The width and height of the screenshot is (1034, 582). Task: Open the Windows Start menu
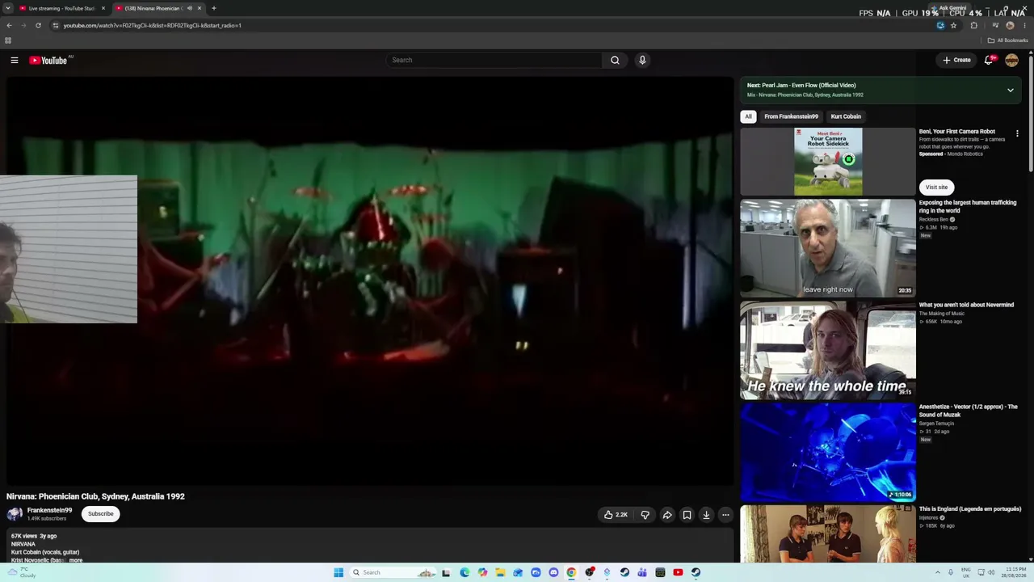point(338,572)
